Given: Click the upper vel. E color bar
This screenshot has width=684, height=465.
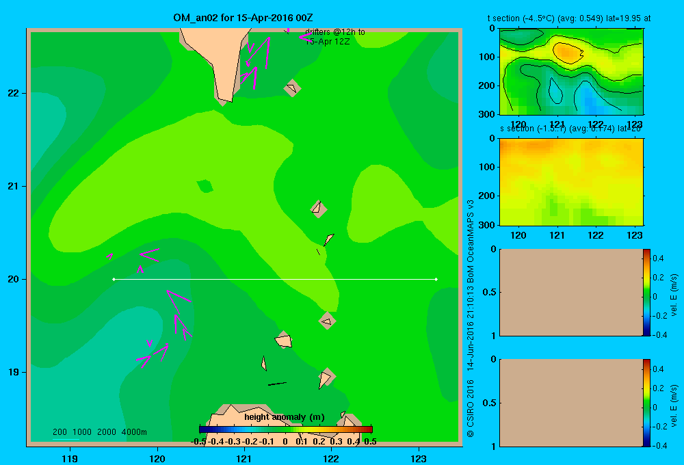Looking at the screenshot, I should [x=646, y=292].
